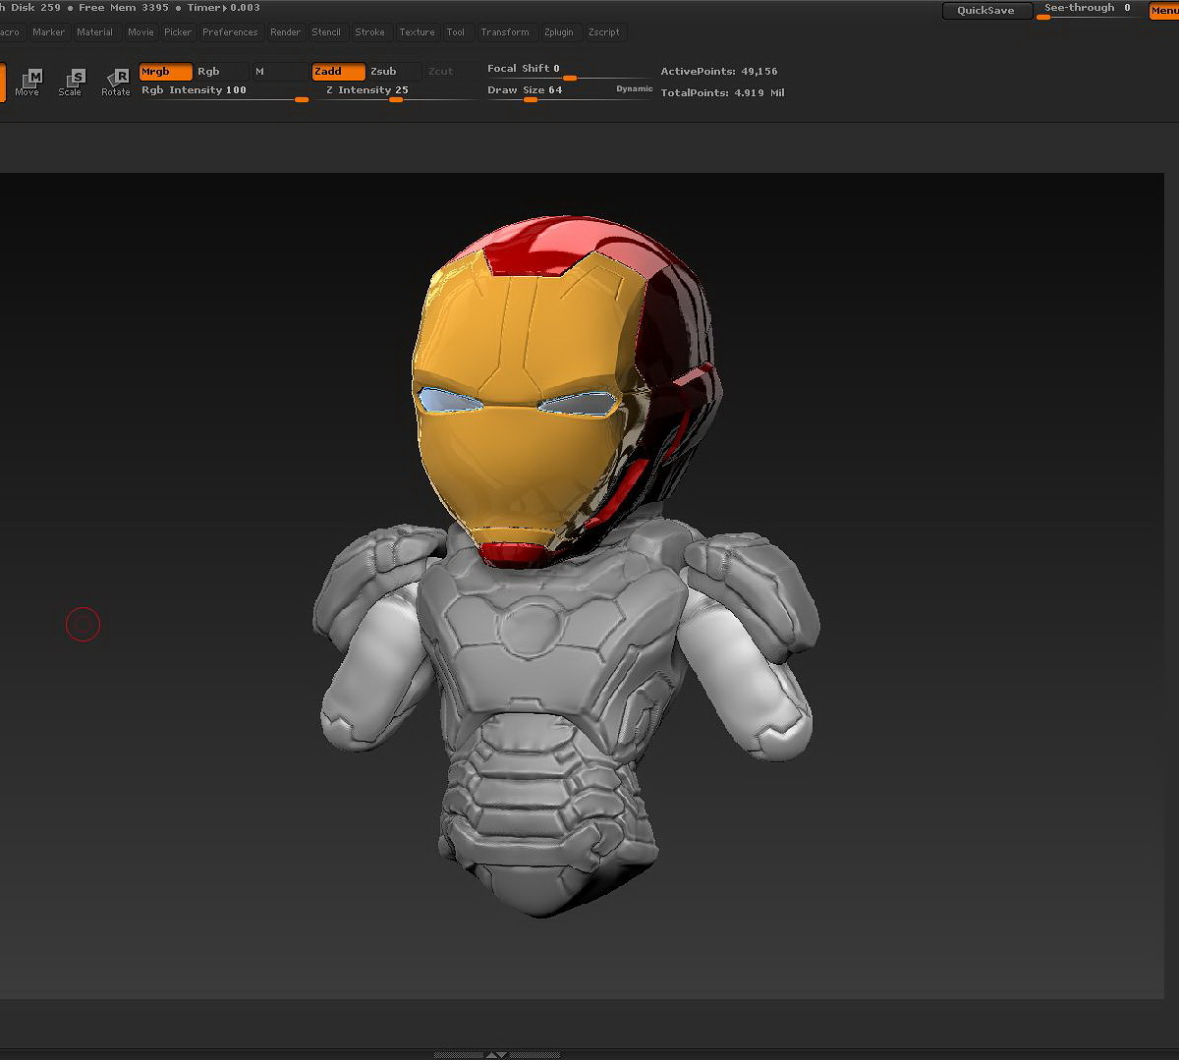Adjust the See-through slider

click(1089, 10)
